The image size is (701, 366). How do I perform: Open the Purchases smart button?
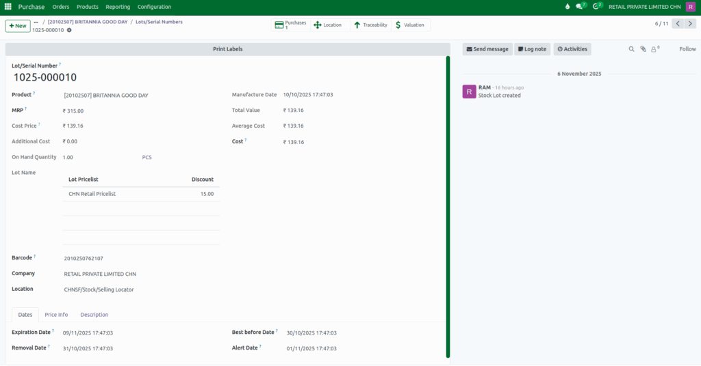(x=290, y=25)
